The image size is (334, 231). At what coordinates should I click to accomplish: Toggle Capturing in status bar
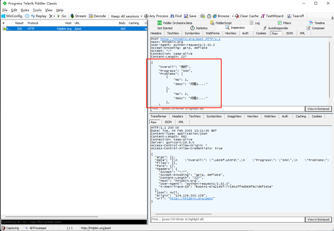[10, 228]
